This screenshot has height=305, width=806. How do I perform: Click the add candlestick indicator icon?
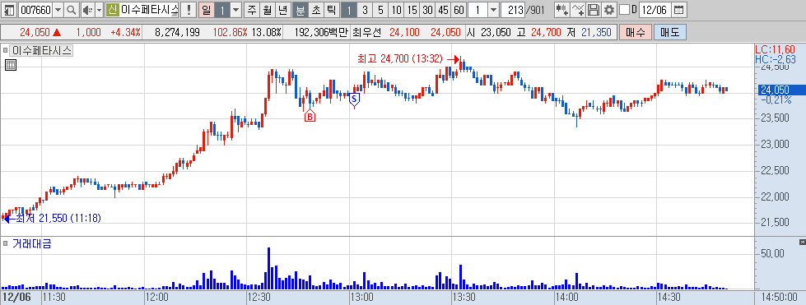(x=562, y=10)
